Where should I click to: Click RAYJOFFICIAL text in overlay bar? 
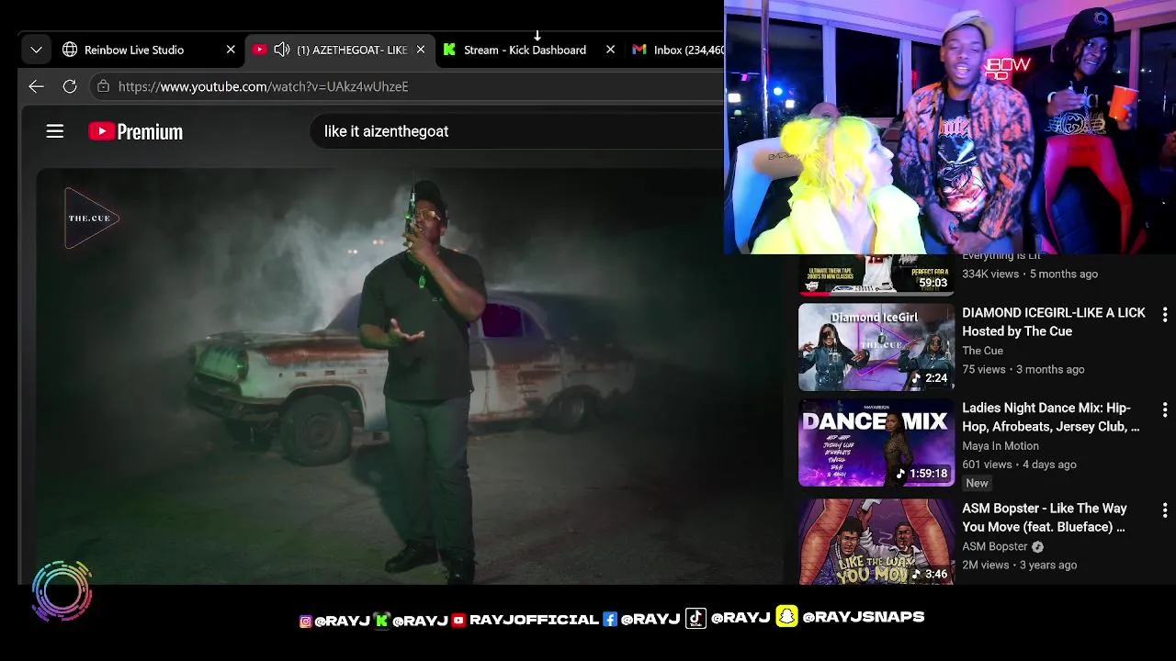point(534,621)
